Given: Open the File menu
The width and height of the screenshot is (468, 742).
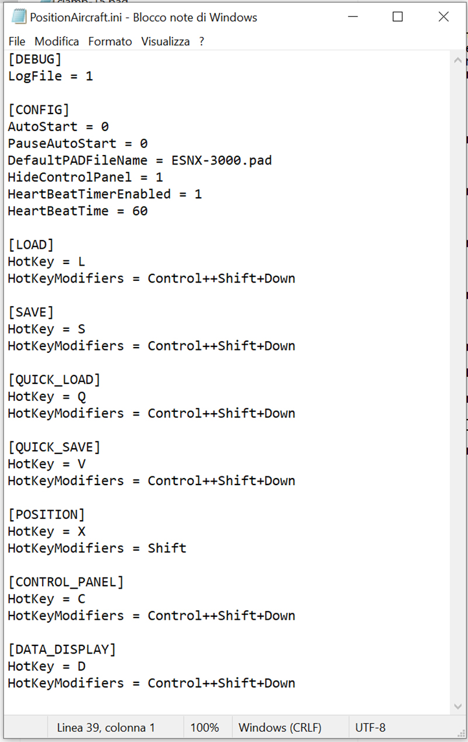Looking at the screenshot, I should pyautogui.click(x=17, y=42).
